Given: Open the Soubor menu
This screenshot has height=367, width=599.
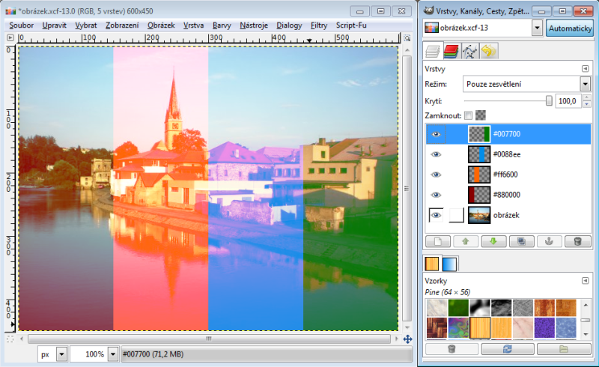Looking at the screenshot, I should 22,25.
